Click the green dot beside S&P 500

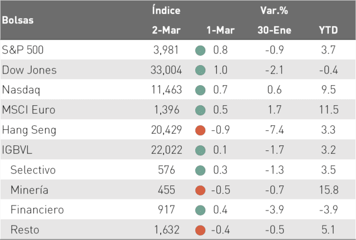[200, 51]
